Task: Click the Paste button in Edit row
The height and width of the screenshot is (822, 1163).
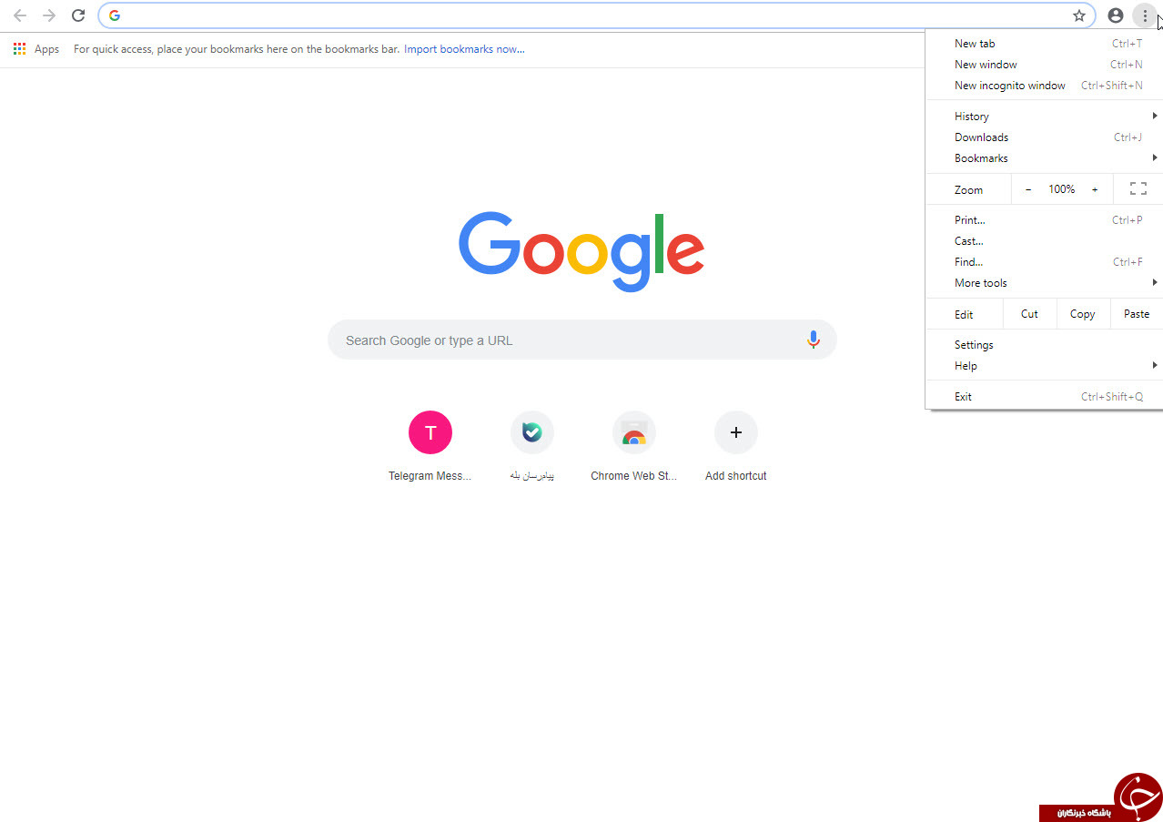Action: pos(1137,314)
